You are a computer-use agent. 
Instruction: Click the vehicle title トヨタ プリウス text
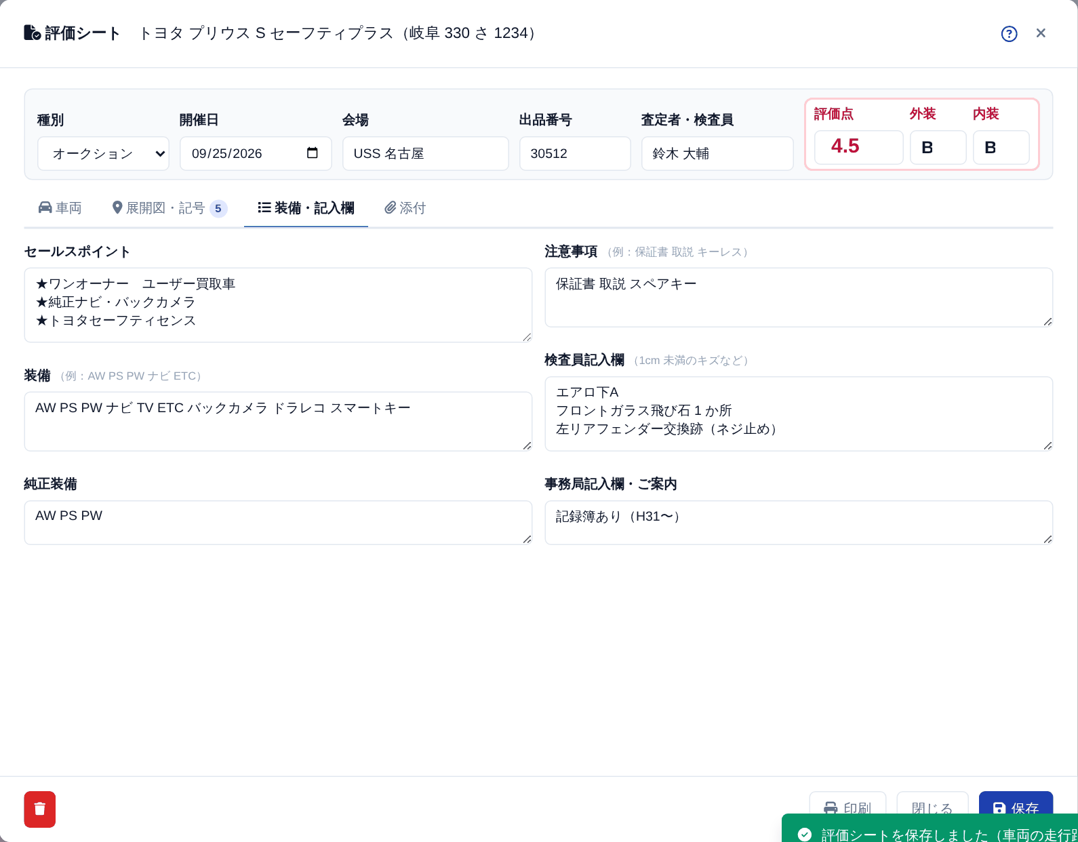click(337, 33)
